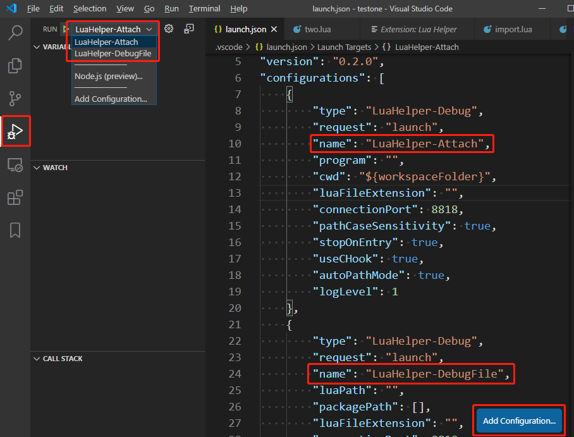Screen dimensions: 574x437
Task: Open the View menu
Action: click(x=125, y=8)
